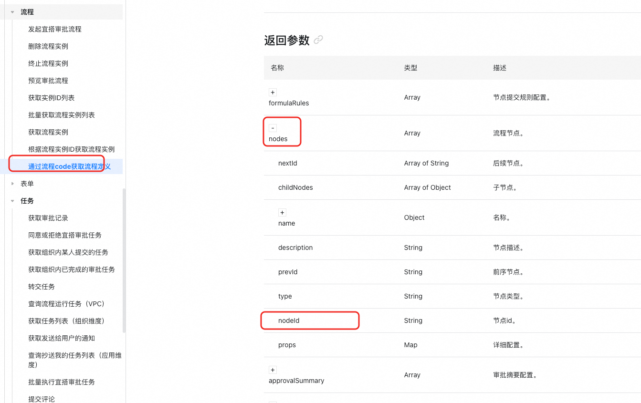Click the 流程 section label
Viewport: 641px width, 403px height.
pyautogui.click(x=27, y=12)
